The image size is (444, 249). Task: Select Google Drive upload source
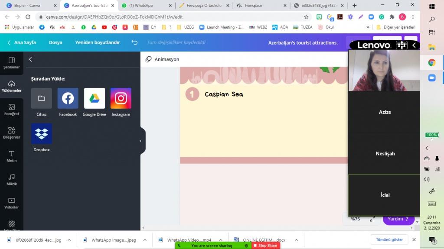click(95, 98)
